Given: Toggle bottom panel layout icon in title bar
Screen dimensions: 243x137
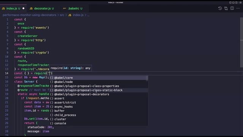Looking at the screenshot, I should coord(234,3).
